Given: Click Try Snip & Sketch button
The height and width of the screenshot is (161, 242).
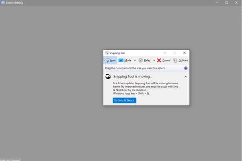Looking at the screenshot, I should pos(124,100).
